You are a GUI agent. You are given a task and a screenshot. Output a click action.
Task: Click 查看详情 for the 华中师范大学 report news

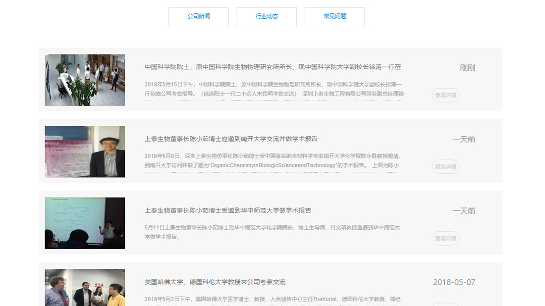tap(445, 238)
